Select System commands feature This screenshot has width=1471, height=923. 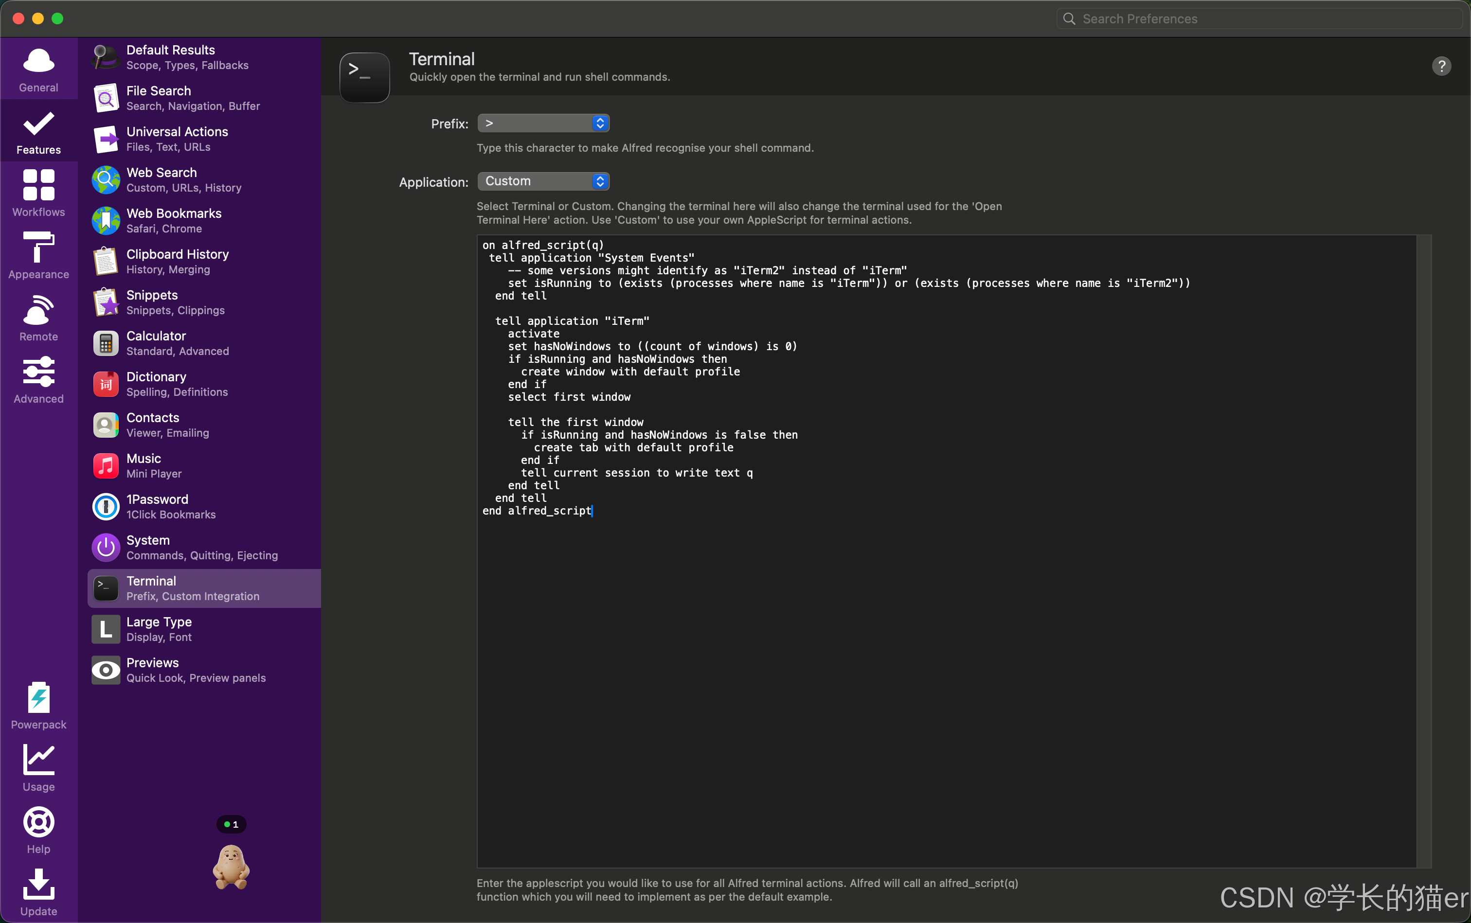click(205, 548)
